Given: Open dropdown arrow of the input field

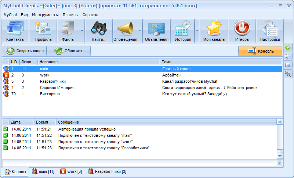Looking at the screenshot, I should point(280,163).
